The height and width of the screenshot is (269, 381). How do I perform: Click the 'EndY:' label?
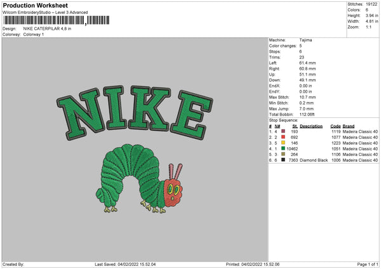[x=274, y=91]
